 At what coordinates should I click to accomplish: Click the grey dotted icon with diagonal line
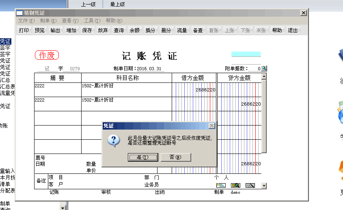click(250, 186)
